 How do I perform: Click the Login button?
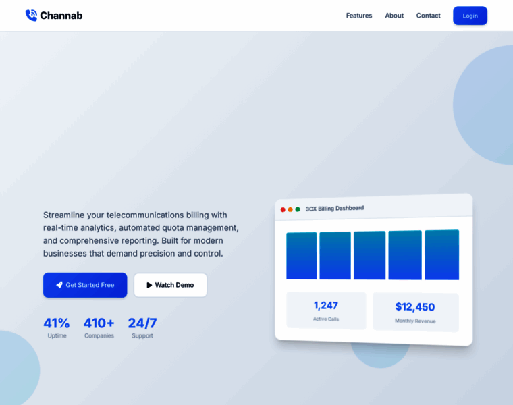point(470,16)
